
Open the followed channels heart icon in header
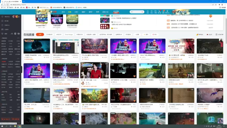(x=152, y=12)
